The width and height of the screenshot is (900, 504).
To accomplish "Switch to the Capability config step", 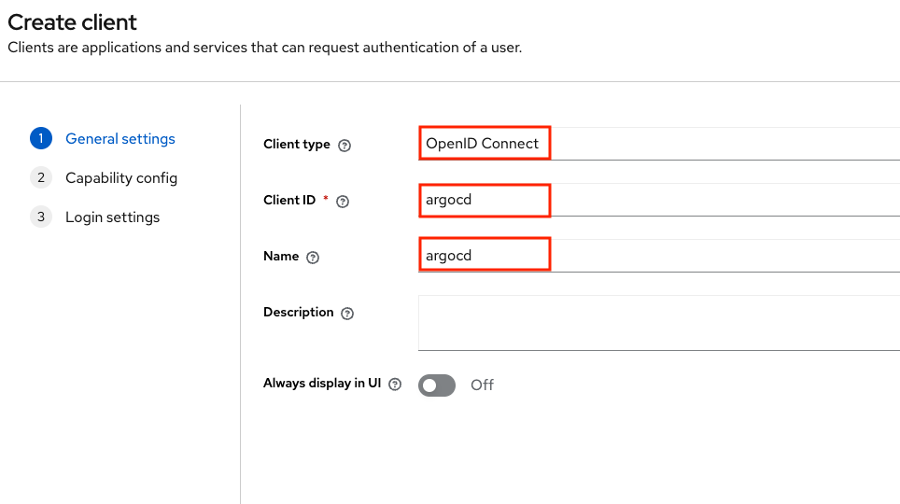I will coord(121,178).
